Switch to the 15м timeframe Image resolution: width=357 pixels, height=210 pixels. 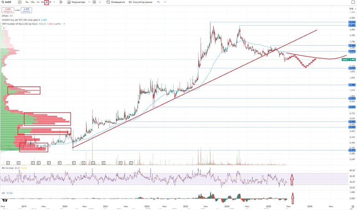(x=32, y=2)
